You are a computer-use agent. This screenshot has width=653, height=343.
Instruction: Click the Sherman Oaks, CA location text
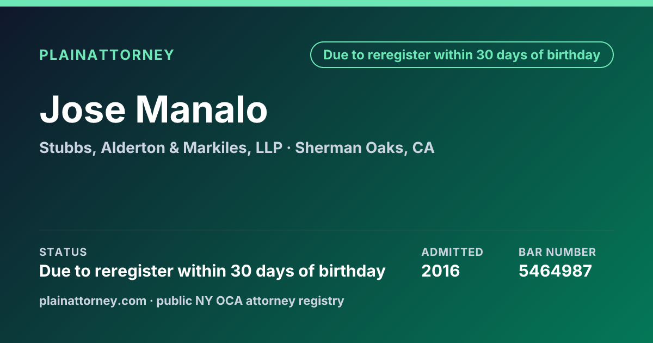pyautogui.click(x=365, y=148)
